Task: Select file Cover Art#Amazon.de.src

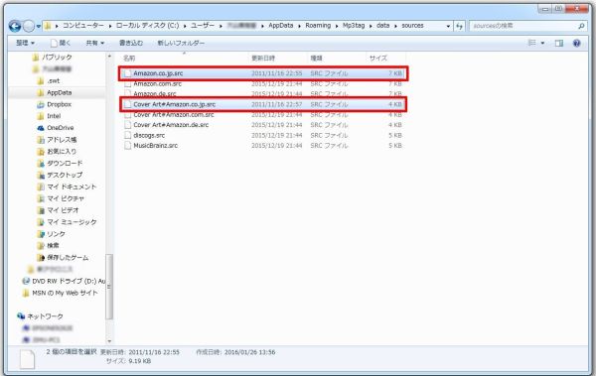Action: click(171, 125)
